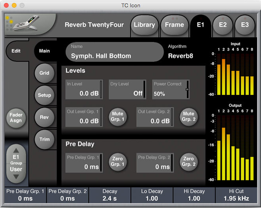Click the Power Correct slider handle
Screen dimensions: 261x208
point(187,89)
